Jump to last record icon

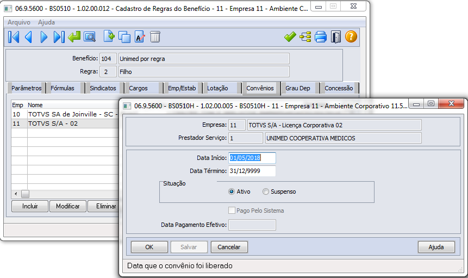click(59, 37)
